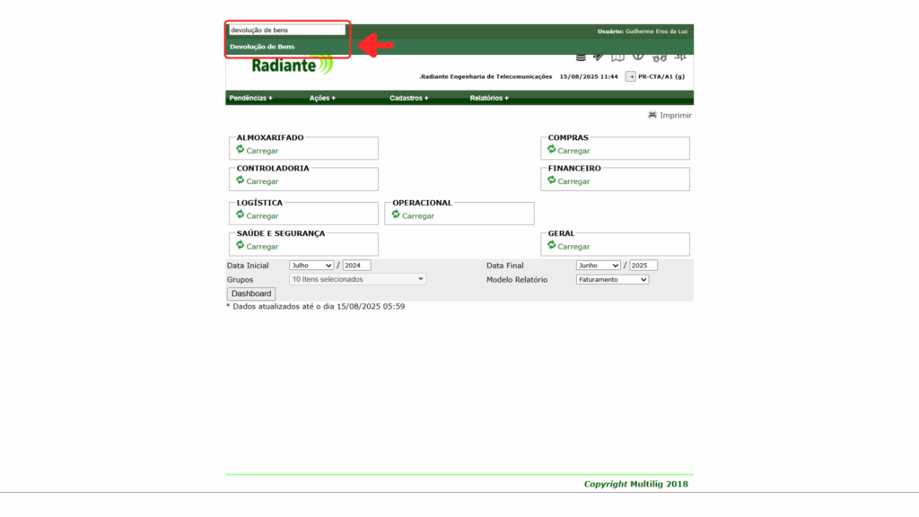The height and width of the screenshot is (517, 919).
Task: Open the Relatórios menu
Action: (x=488, y=98)
